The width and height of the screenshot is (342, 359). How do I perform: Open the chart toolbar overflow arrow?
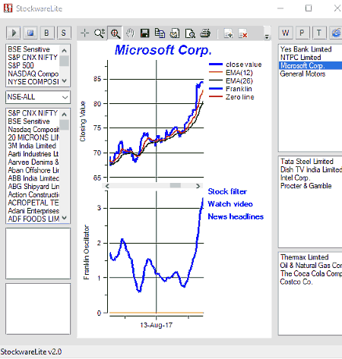(x=267, y=36)
